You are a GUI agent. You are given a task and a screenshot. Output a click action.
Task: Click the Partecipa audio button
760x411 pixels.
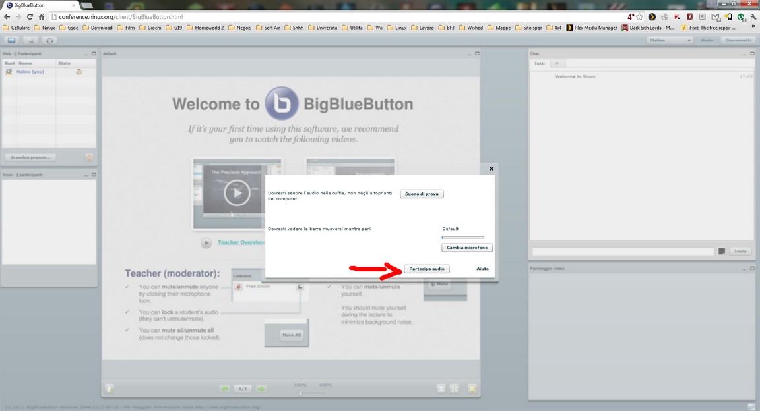pos(426,269)
